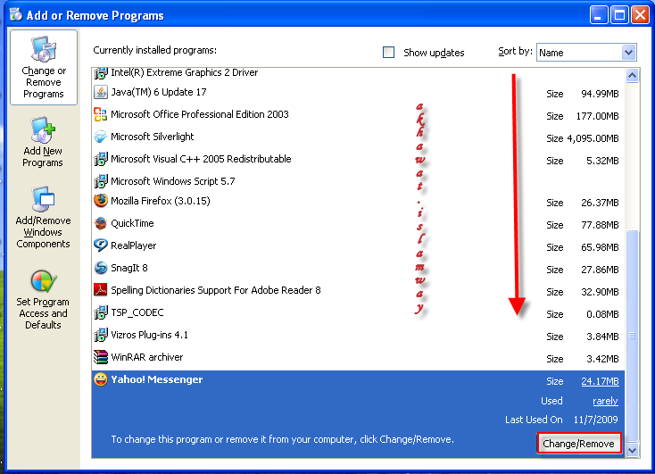Click the Java 6 Update 17 icon
Screen dimensions: 655x474
point(101,92)
